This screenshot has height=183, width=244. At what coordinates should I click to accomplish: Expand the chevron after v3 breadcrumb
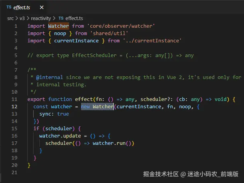coord(28,18)
